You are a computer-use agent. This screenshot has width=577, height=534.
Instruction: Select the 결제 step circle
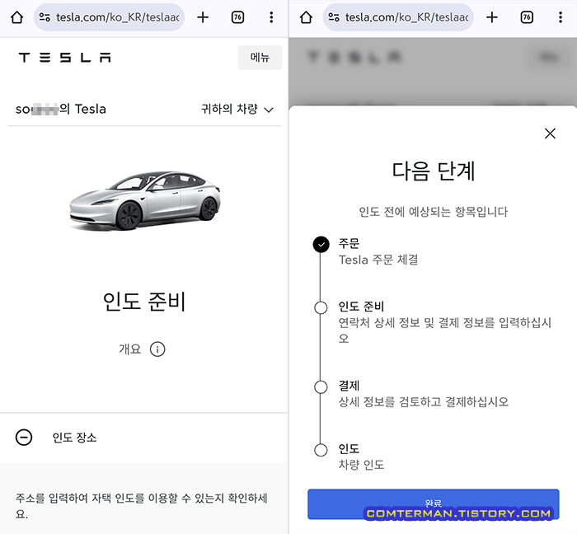tap(321, 386)
